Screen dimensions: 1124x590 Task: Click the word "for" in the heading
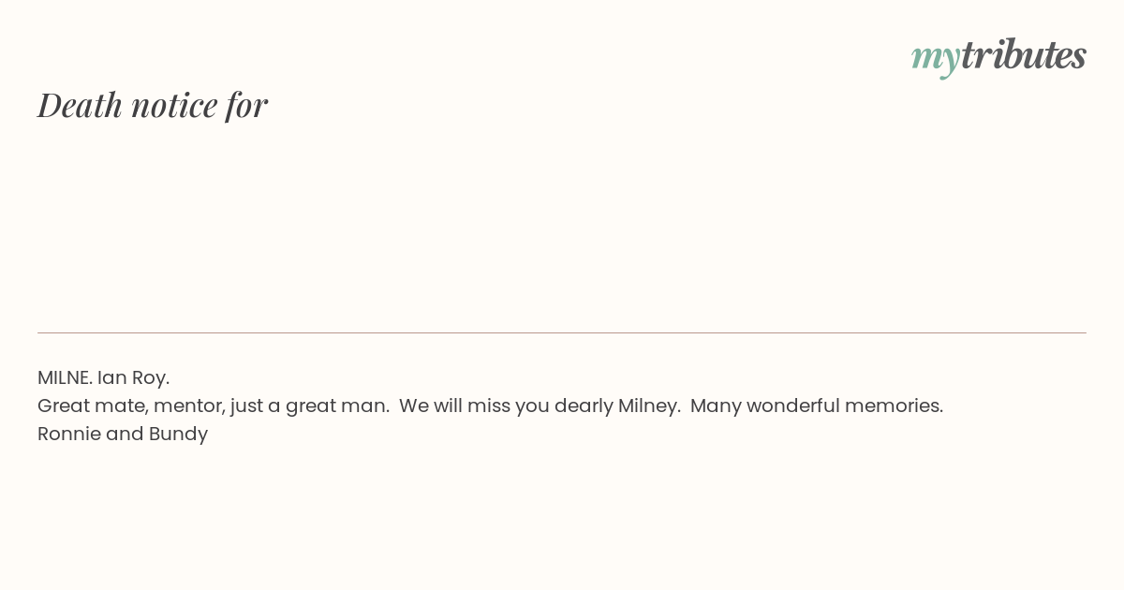(246, 106)
